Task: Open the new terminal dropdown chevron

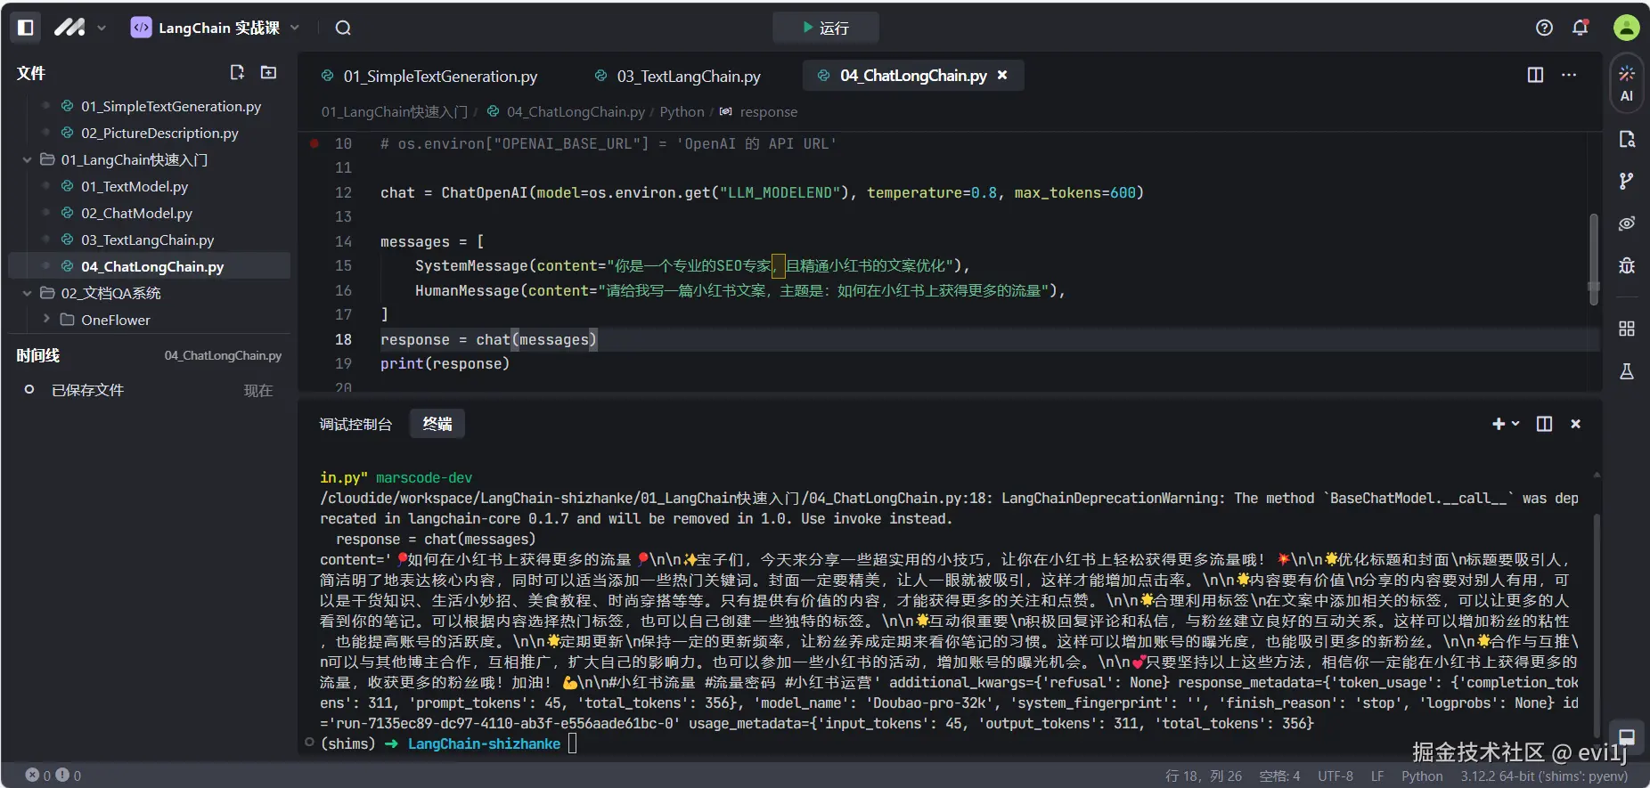Action: point(1515,424)
